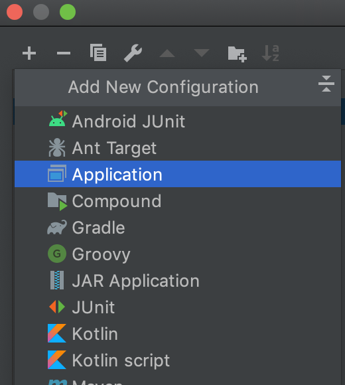This screenshot has height=385, width=345.
Task: Choose the Application configuration type
Action: click(178, 174)
